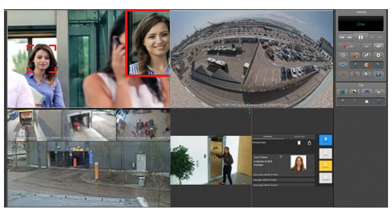Viewport: 392px width, 217px height.
Task: Click the magnifier zoom icon
Action: (366, 74)
